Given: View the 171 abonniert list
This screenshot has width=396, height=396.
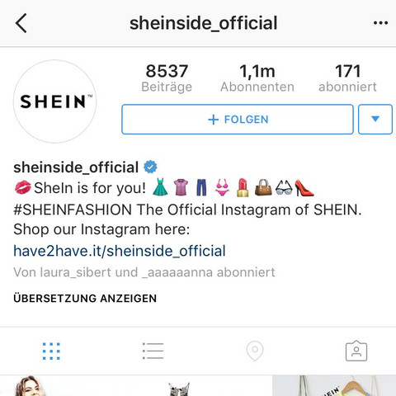Looking at the screenshot, I should tap(347, 78).
